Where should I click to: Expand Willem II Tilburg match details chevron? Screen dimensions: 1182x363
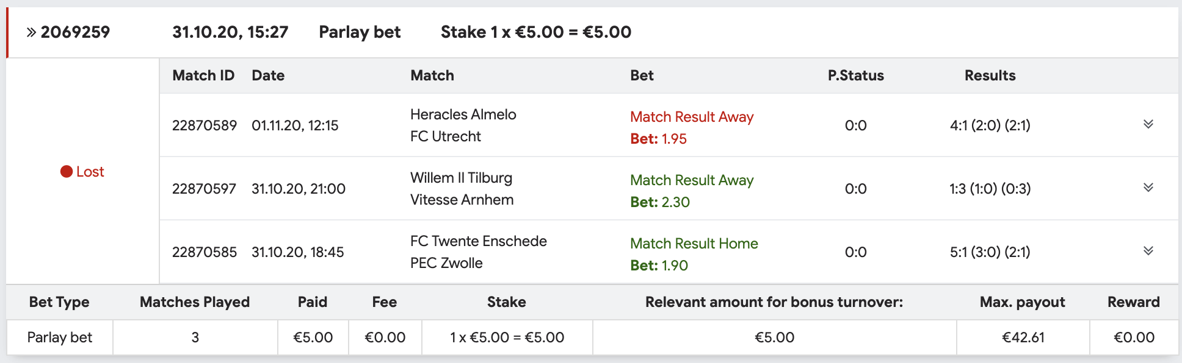tap(1148, 188)
